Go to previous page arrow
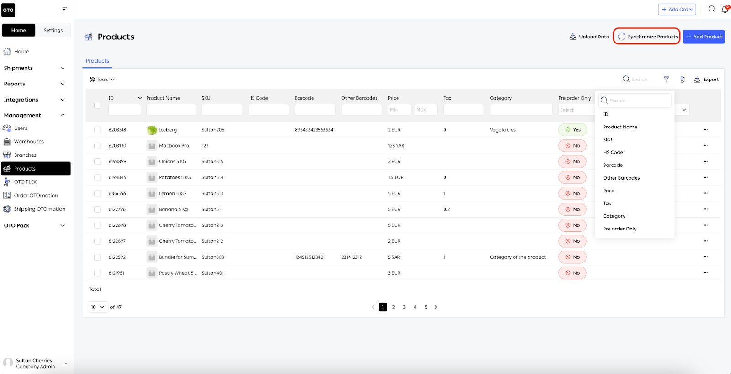Viewport: 731px width, 374px height. tap(373, 307)
